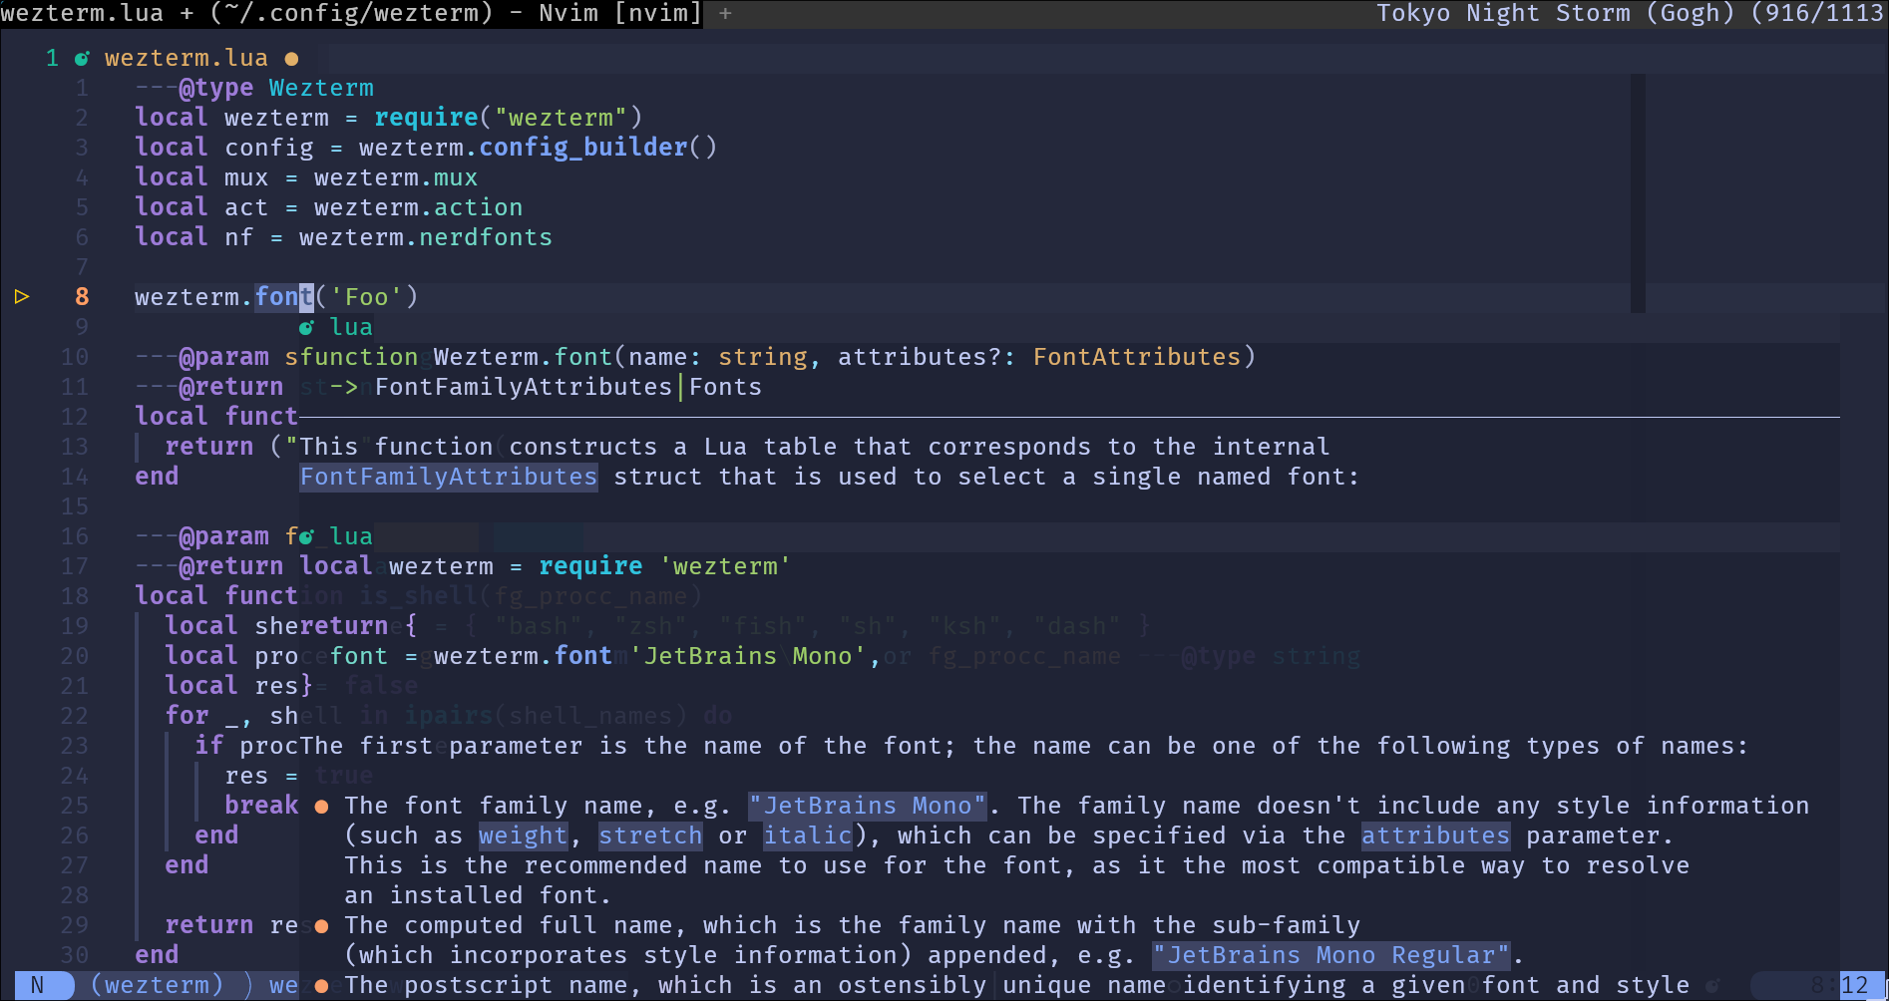Select the wezterm.lua Nvim tab in the tab bar
The image size is (1889, 1001).
349,13
